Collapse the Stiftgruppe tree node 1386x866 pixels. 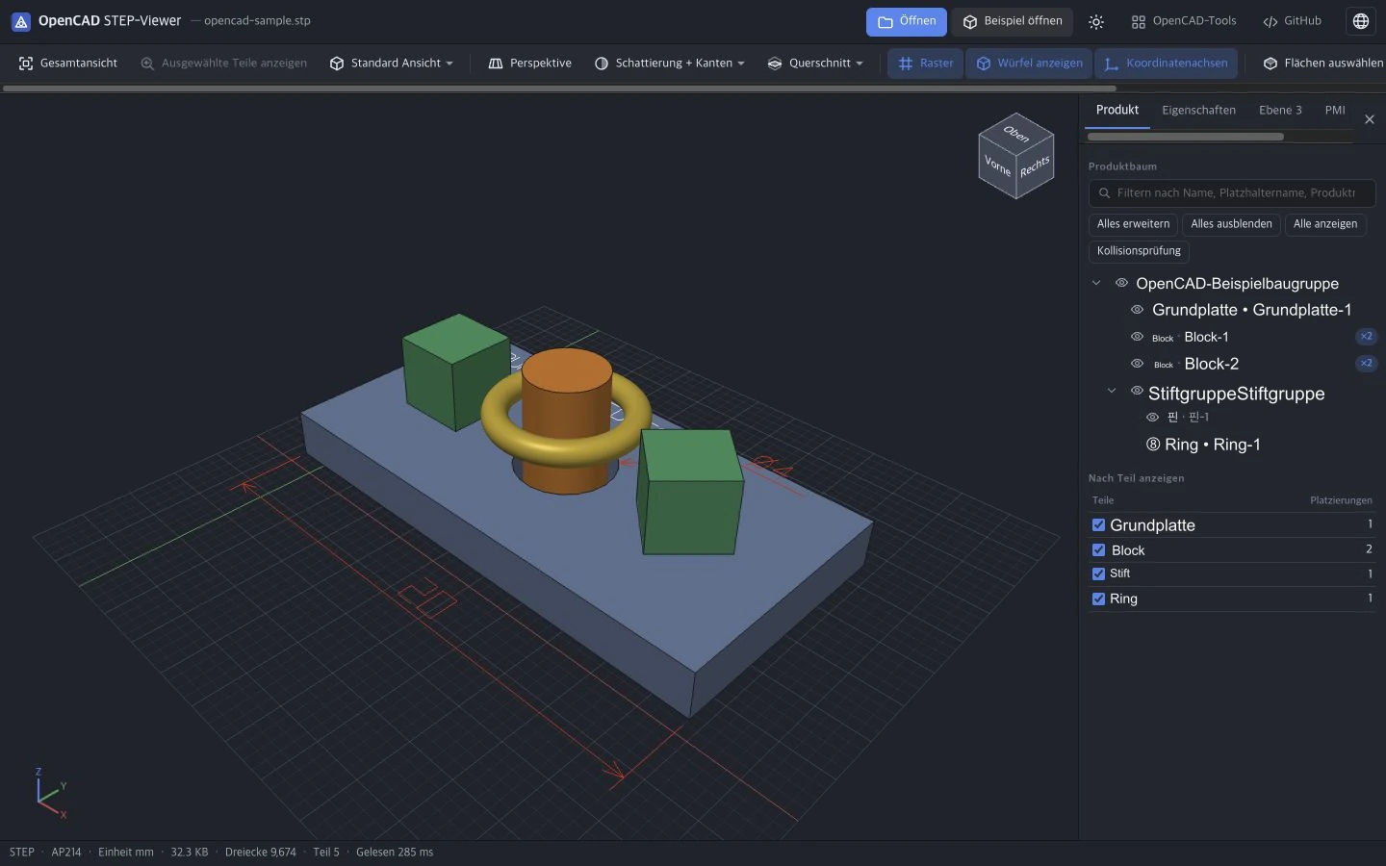point(1112,391)
